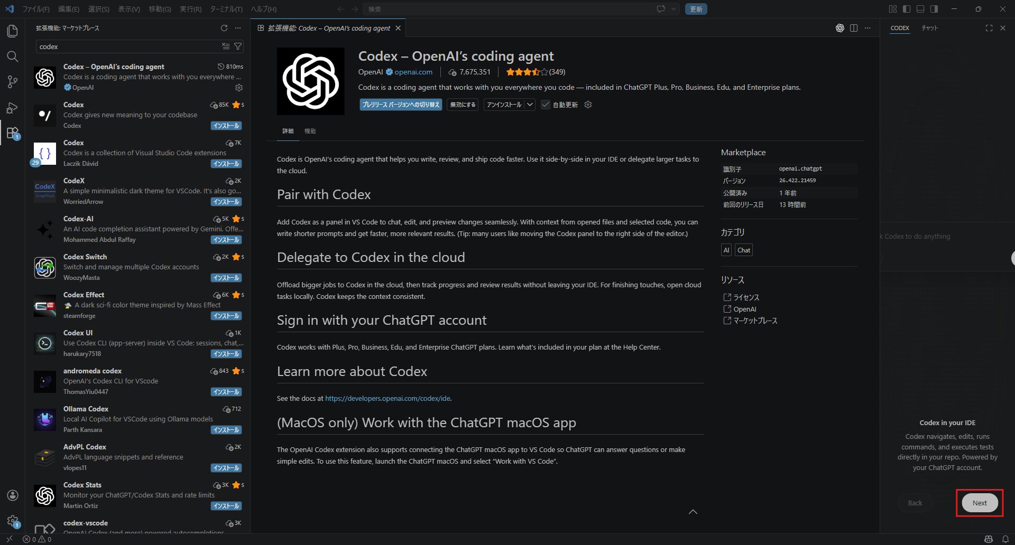Open the Codex icon in editor toolbar

tap(839, 28)
